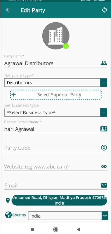The width and height of the screenshot is (111, 234).
Task: Choose Select Superior Party button
Action: (56, 94)
